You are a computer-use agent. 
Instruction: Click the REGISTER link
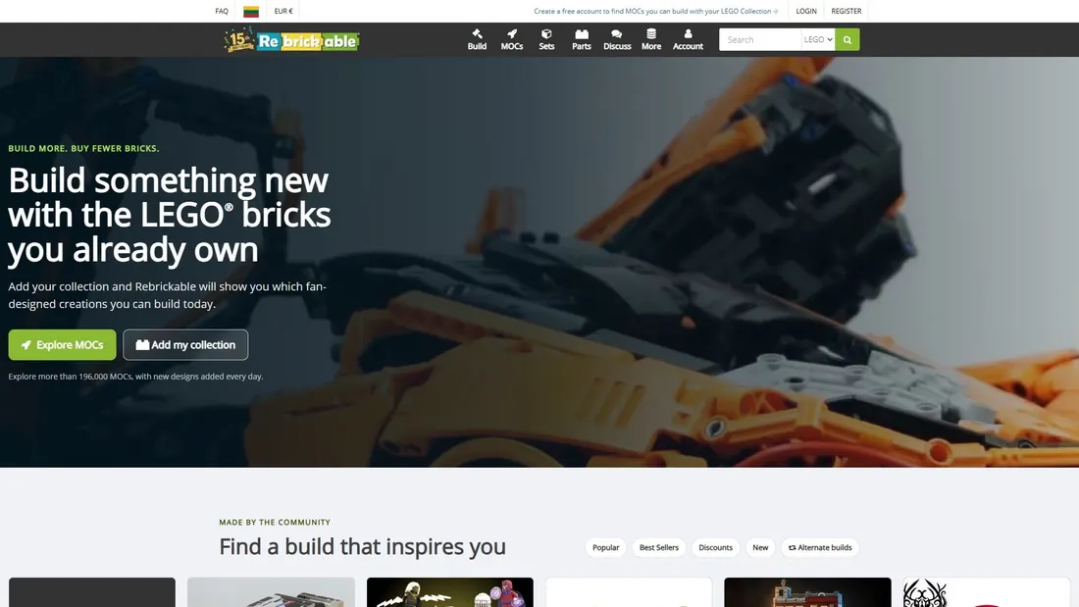click(846, 11)
